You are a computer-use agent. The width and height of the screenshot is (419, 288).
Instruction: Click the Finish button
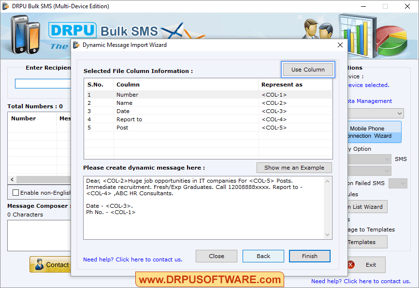pos(309,256)
